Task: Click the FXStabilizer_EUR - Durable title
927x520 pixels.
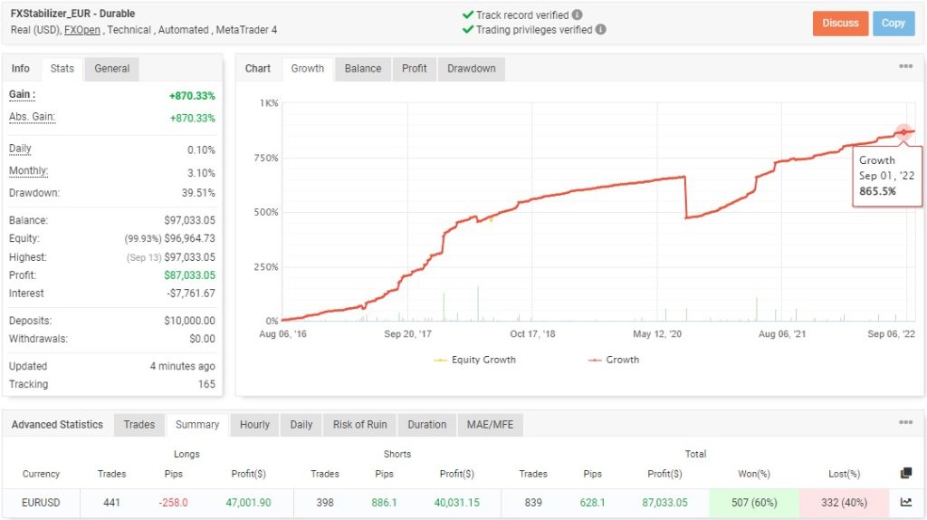Action: tap(72, 14)
